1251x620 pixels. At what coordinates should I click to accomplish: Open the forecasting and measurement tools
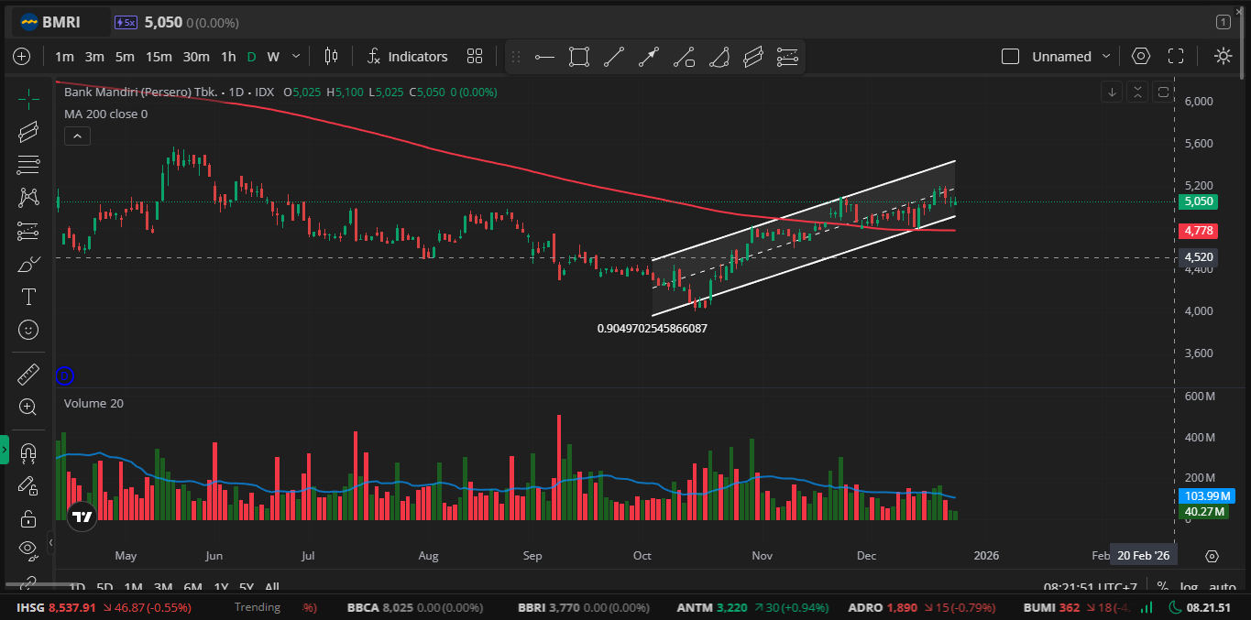(28, 231)
